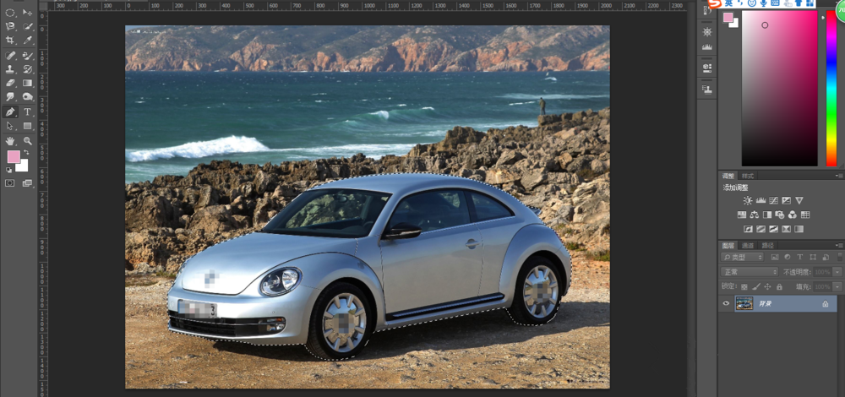Select the Sponge tool
This screenshot has height=397, width=845.
pyautogui.click(x=28, y=97)
